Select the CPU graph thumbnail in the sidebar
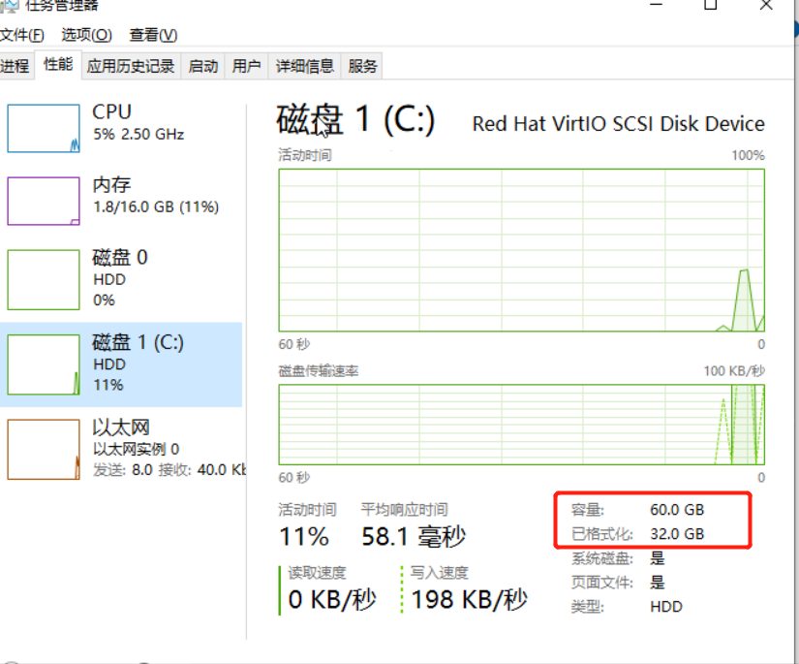 click(x=42, y=127)
